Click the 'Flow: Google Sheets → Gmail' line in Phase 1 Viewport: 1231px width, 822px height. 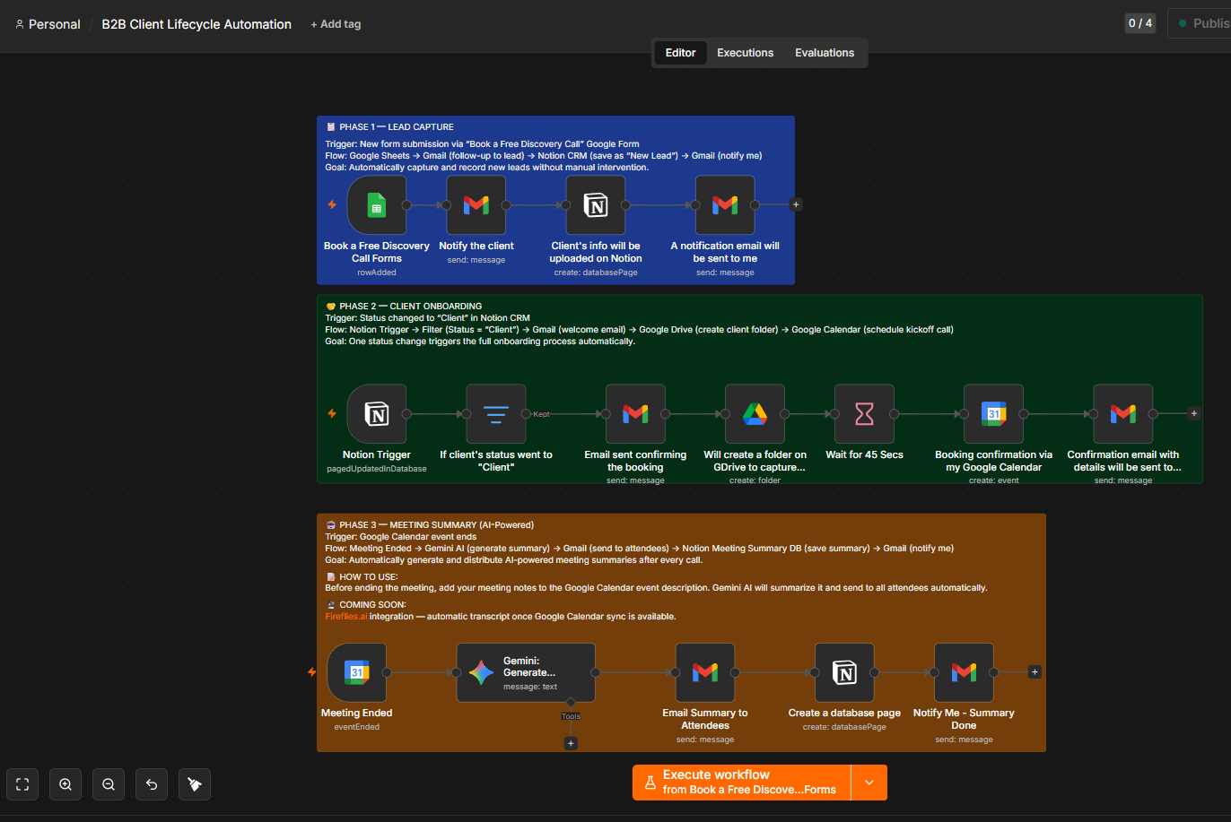[x=544, y=156]
